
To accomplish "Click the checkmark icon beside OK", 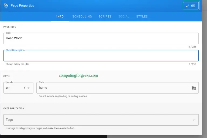I will (187, 6).
